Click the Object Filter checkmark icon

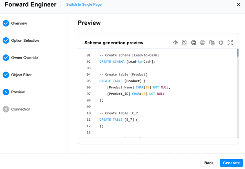point(6,75)
